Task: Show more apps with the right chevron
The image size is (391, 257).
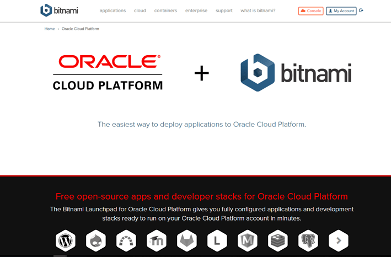Action: tap(339, 240)
